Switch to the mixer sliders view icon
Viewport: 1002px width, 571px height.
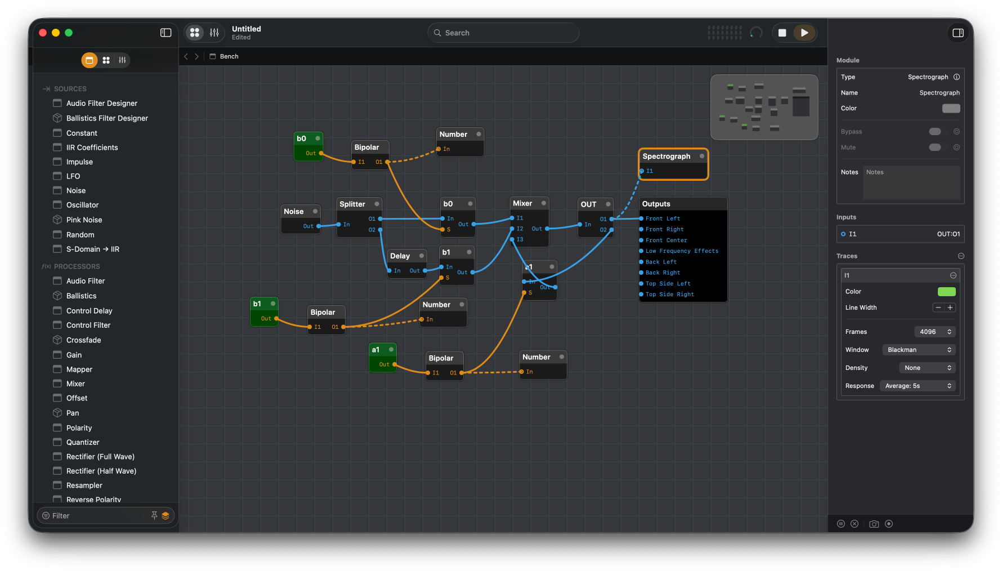point(214,33)
